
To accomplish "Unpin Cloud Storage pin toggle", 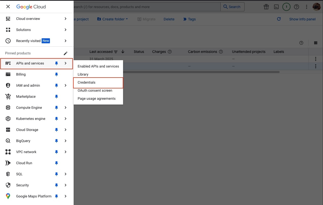I will (x=56, y=130).
